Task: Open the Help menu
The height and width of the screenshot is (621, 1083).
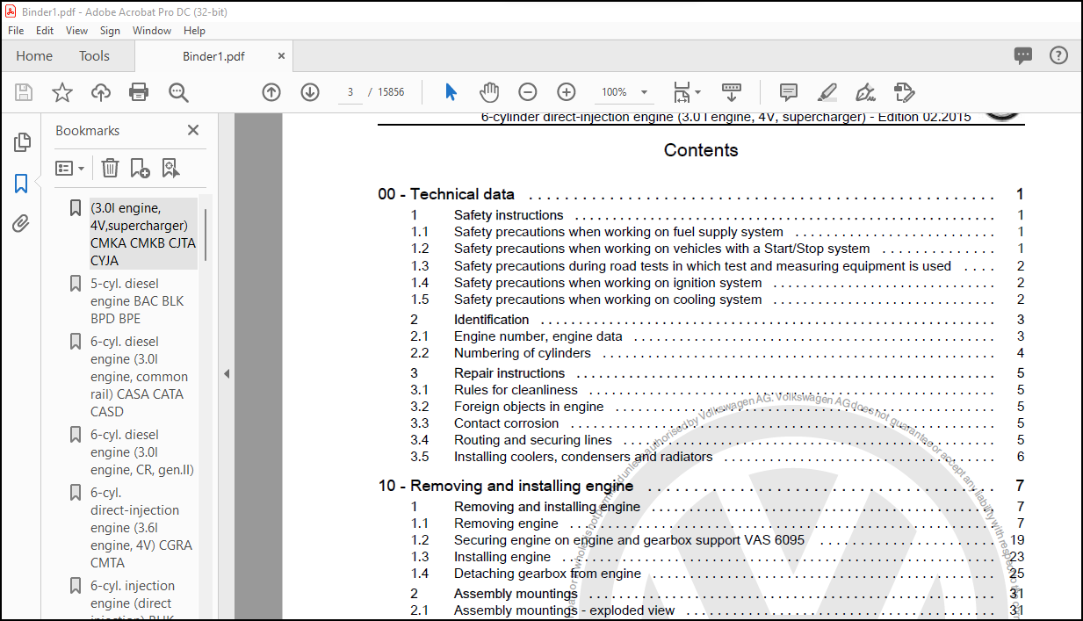Action: (194, 30)
